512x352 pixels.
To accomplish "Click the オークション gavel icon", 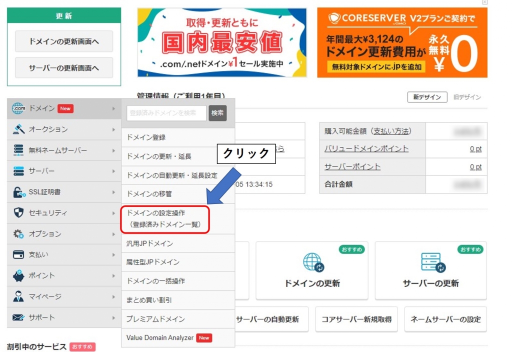I will click(18, 129).
